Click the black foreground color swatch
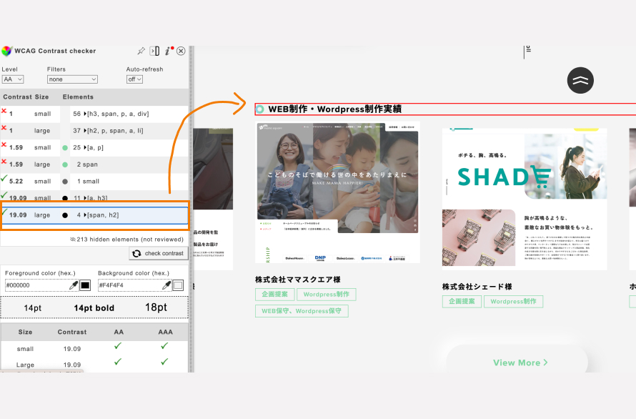 (85, 285)
